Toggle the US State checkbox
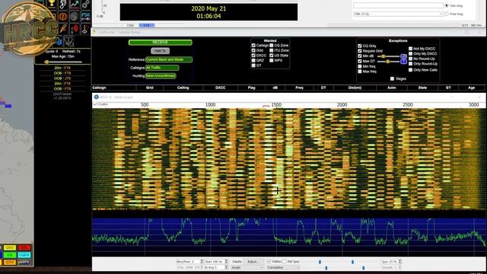Screen dimensions: 487x274 pos(272,56)
